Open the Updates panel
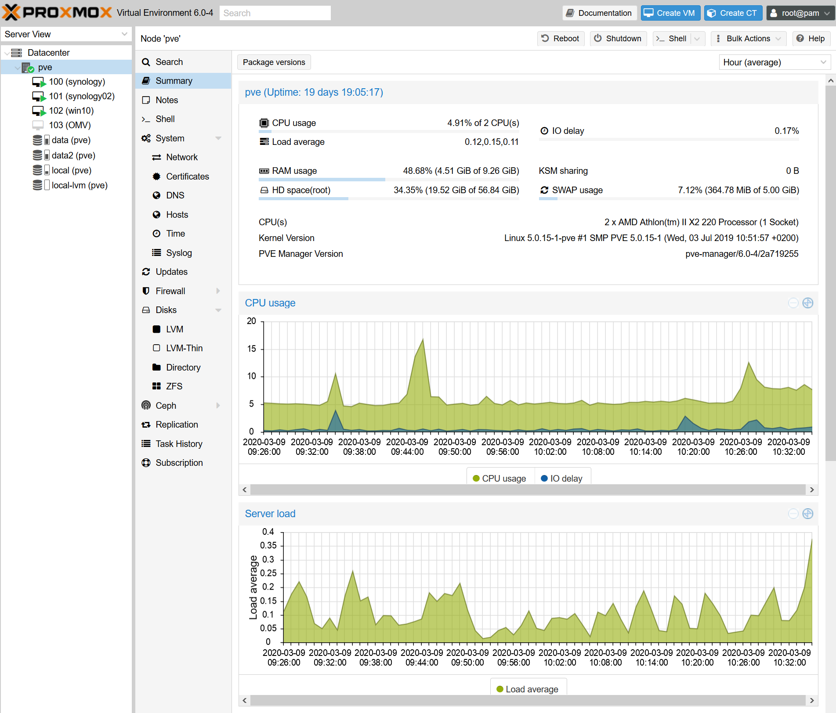The height and width of the screenshot is (713, 836). (x=183, y=272)
